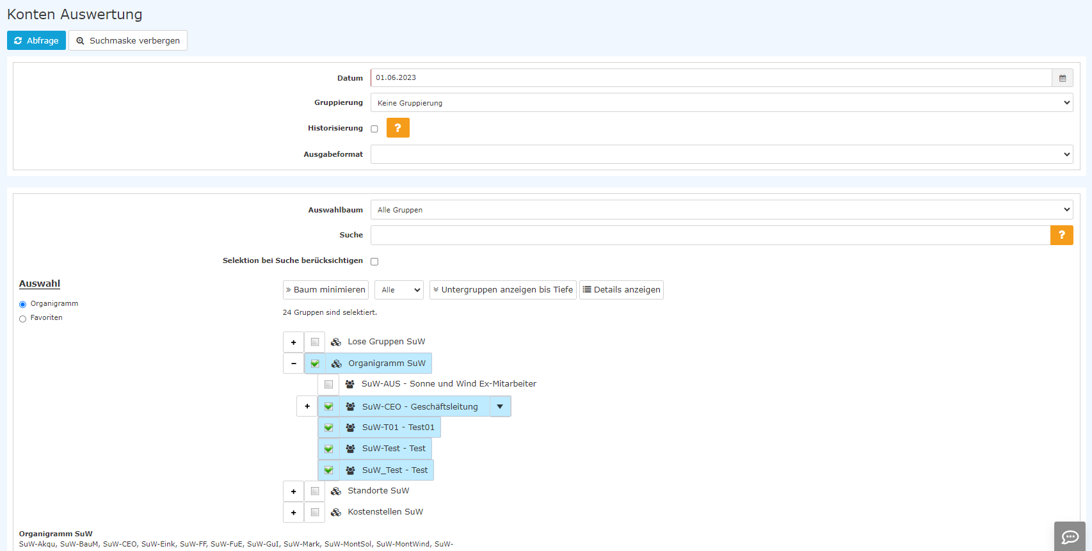Click the '24 Gruppen sind selektiert.' text

tap(330, 312)
